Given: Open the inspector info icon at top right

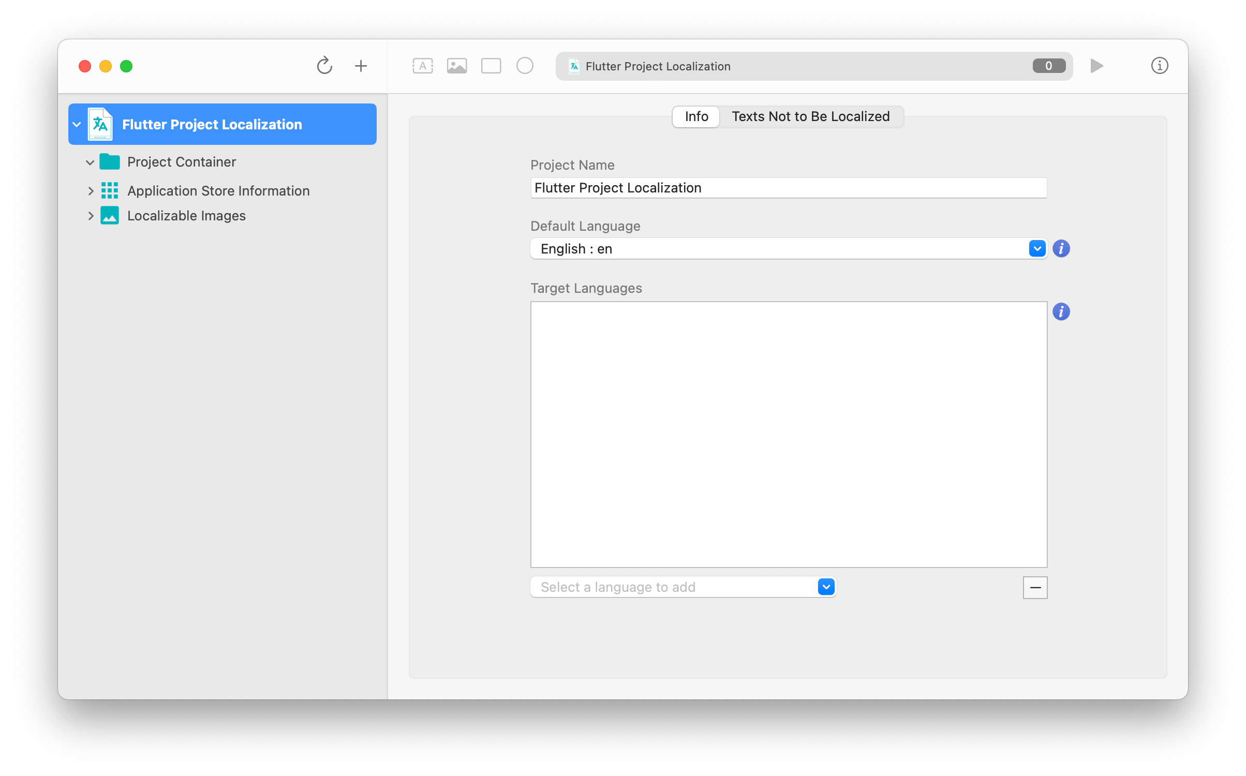Looking at the screenshot, I should 1160,66.
